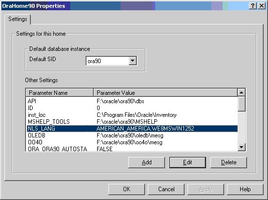Select the inst_loc parameter row
268x200 pixels.
(x=132, y=115)
